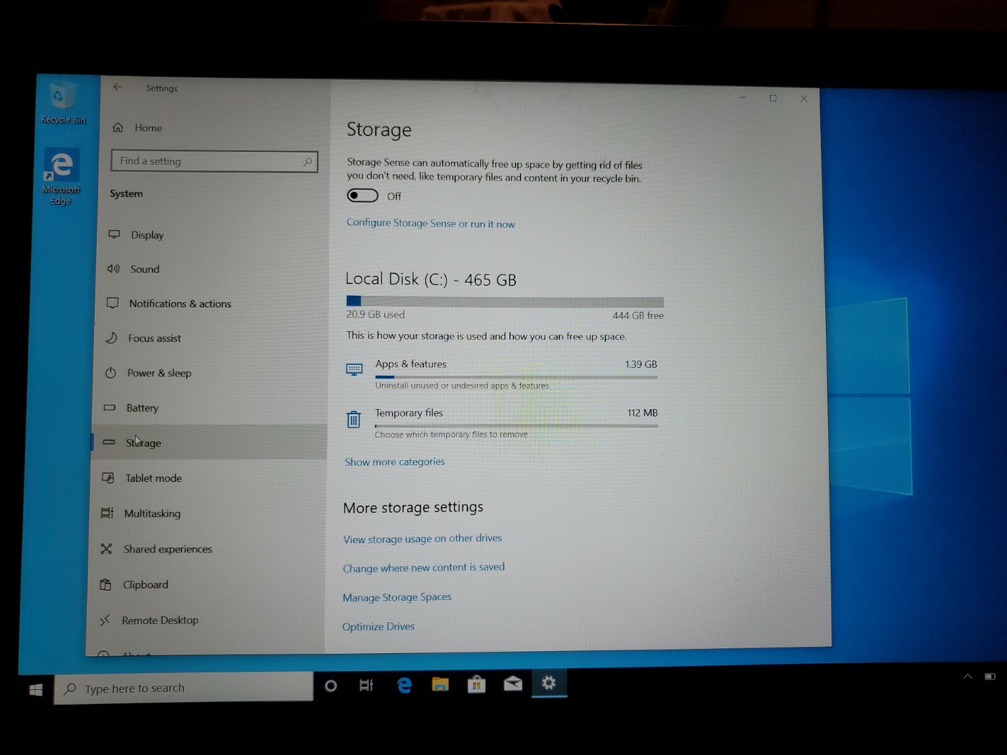
Task: Click the Temporary files usage bar
Action: (x=516, y=426)
